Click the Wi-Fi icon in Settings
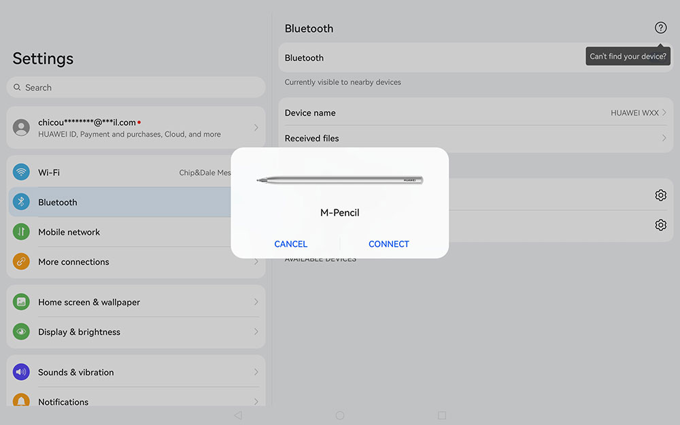 [x=21, y=173]
